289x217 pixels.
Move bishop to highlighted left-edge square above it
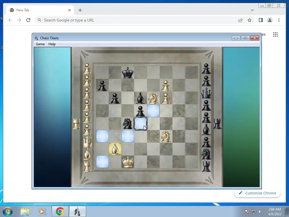(x=102, y=136)
